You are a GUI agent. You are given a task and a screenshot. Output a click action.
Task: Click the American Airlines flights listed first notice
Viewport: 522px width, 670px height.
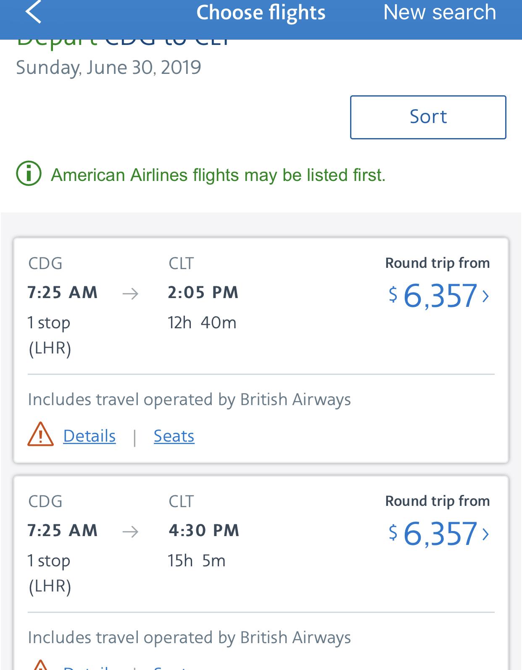pyautogui.click(x=218, y=175)
